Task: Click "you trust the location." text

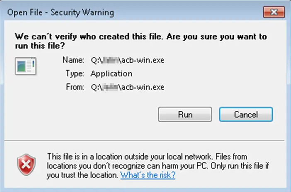Action: point(82,175)
